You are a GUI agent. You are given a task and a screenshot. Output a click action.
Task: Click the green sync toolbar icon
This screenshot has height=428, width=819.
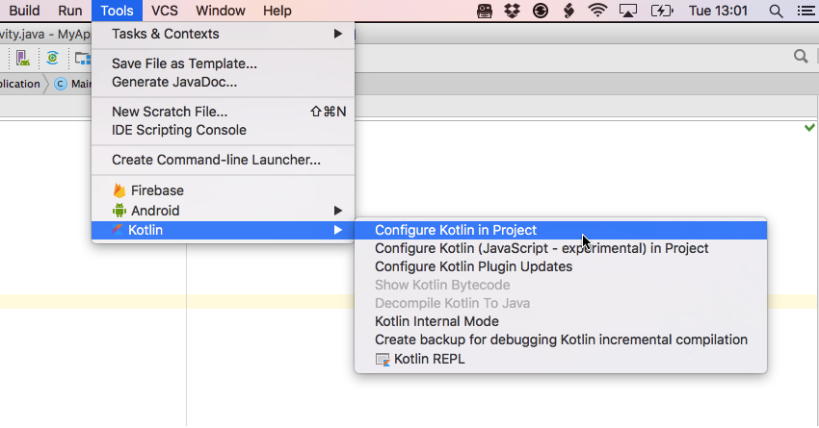click(52, 58)
